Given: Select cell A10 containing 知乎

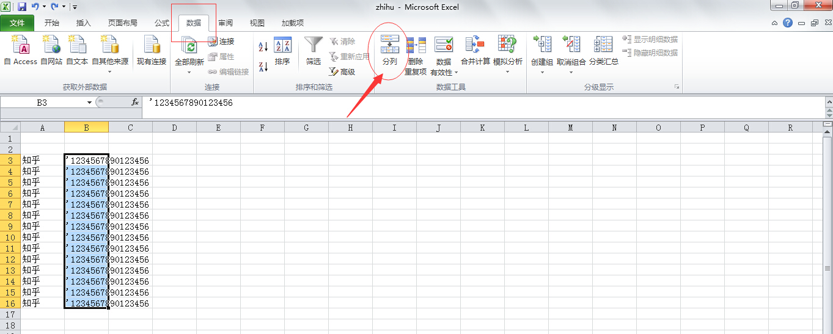Looking at the screenshot, I should 43,238.
